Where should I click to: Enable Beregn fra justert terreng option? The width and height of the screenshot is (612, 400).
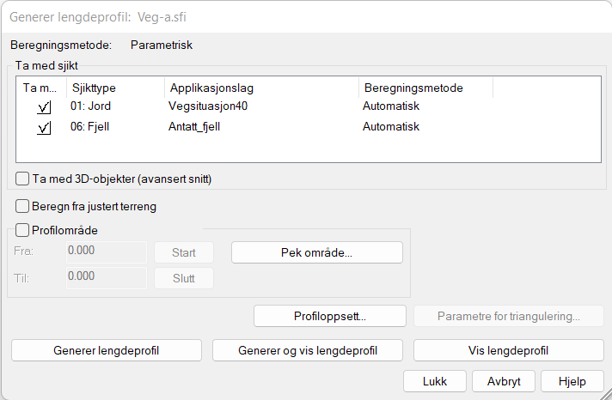click(22, 206)
